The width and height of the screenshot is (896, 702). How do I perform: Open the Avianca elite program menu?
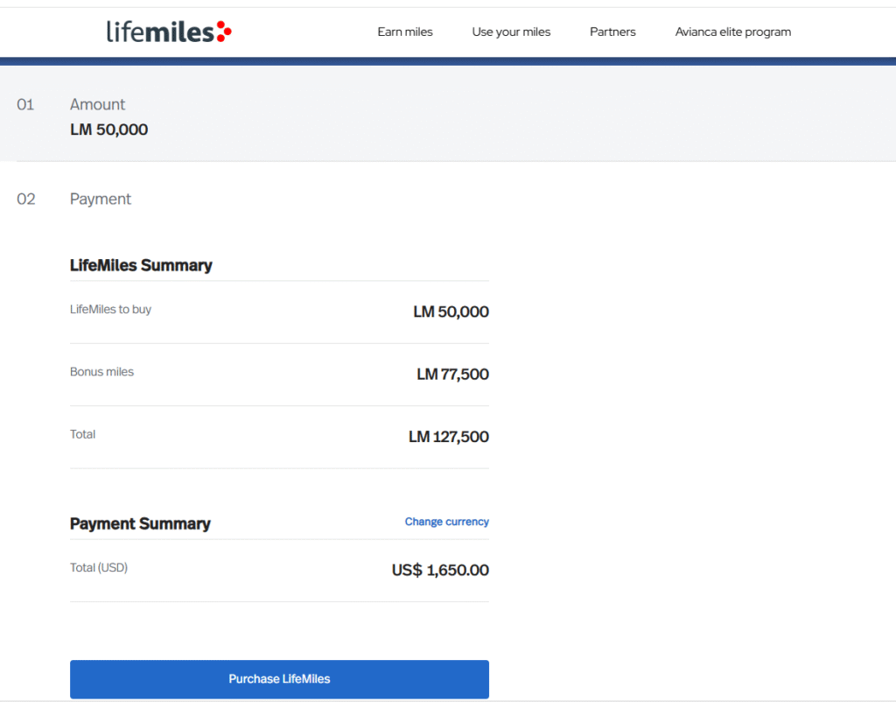(732, 32)
